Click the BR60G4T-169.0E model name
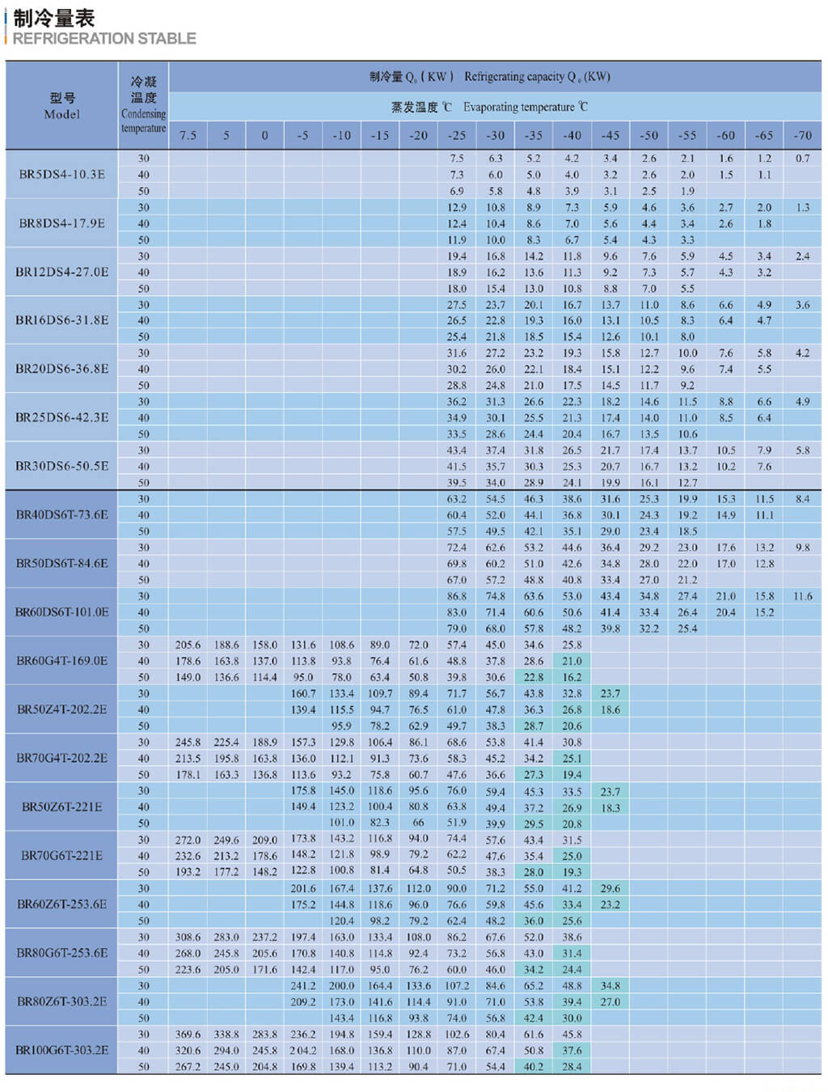Viewport: 828px width, 1092px height. coord(62,661)
